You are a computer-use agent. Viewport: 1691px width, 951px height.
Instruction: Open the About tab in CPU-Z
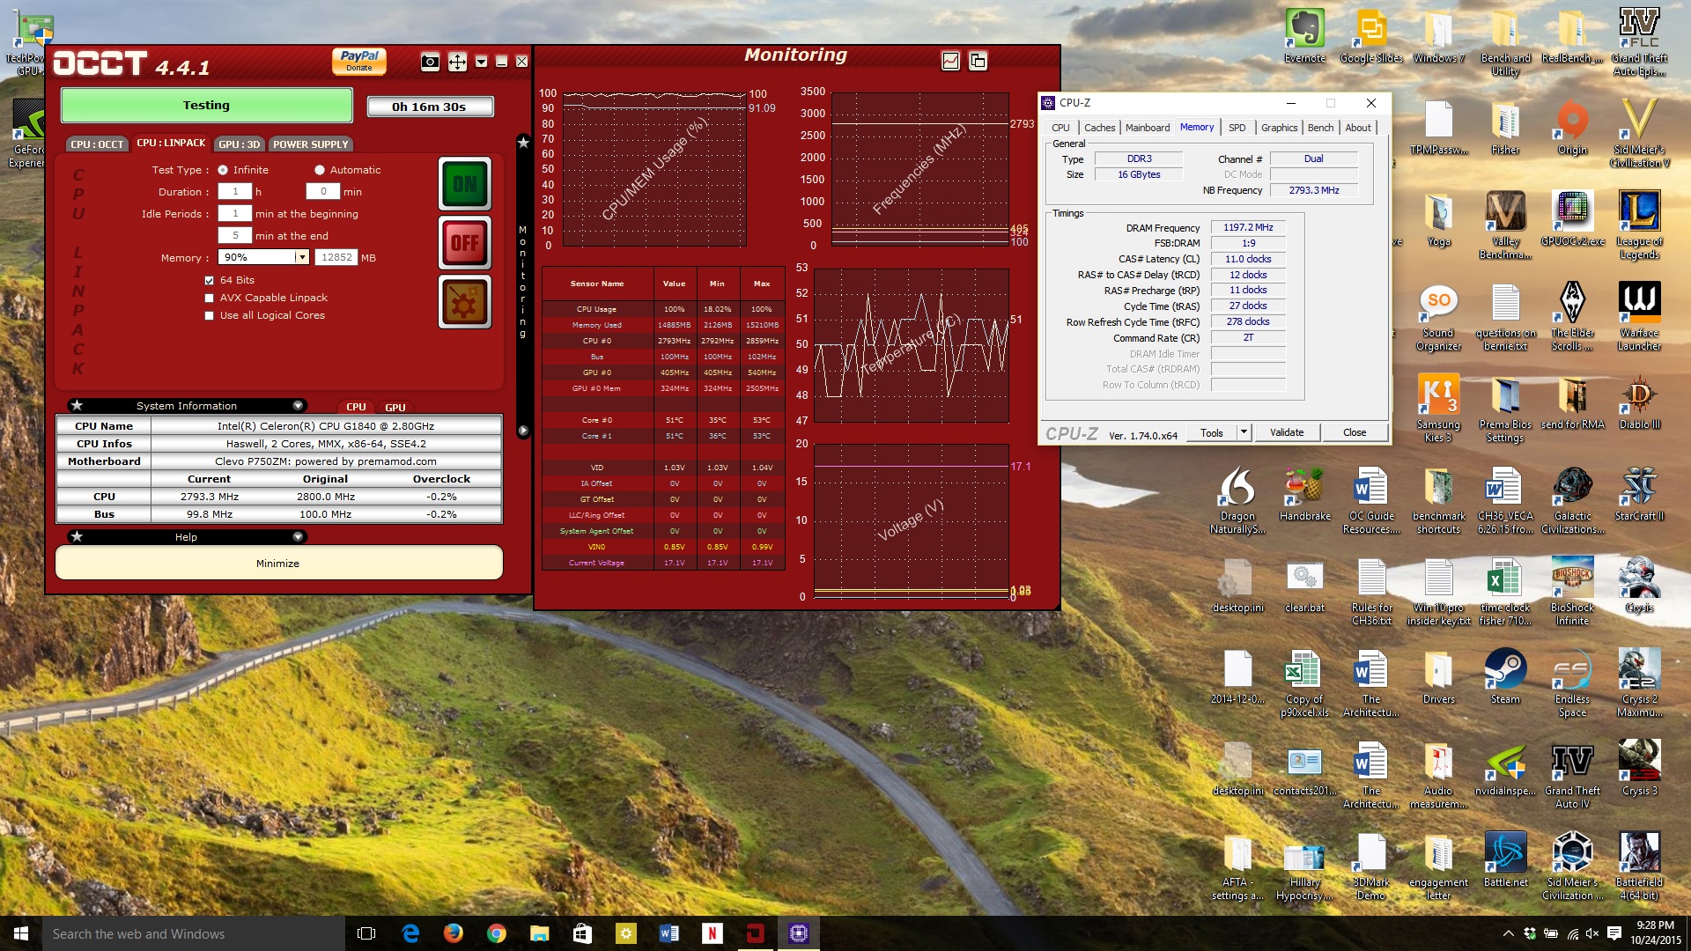click(1357, 128)
